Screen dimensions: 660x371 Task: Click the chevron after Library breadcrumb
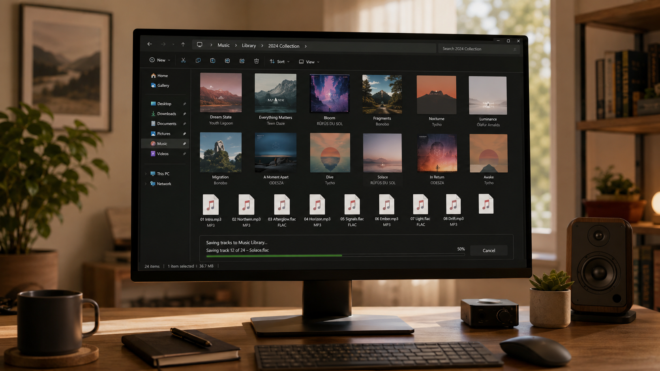pos(262,46)
